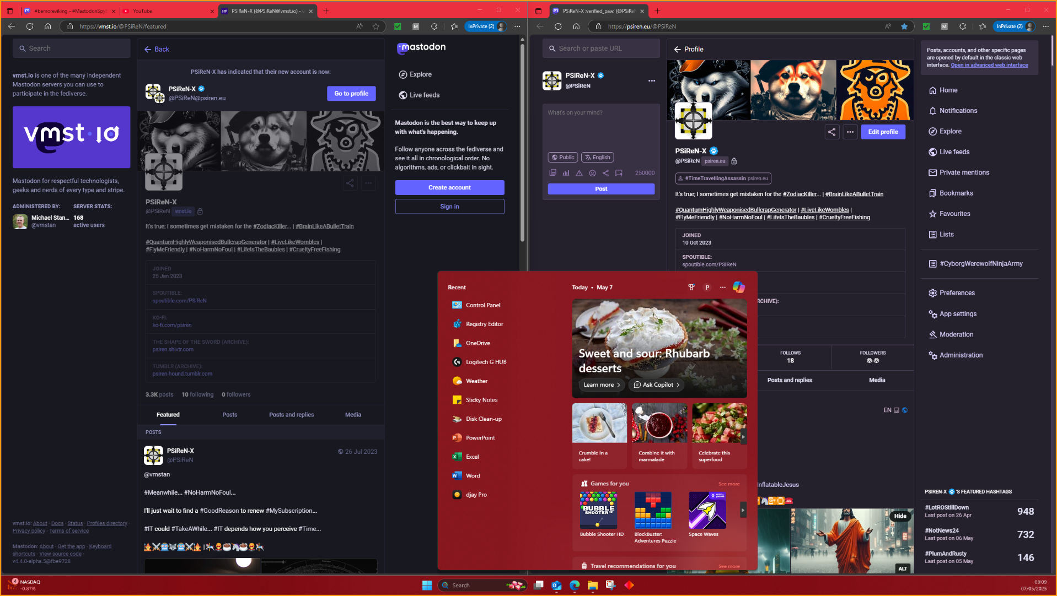Switch to the Posts tab on vmst.io profile
1057x596 pixels.
tap(230, 415)
